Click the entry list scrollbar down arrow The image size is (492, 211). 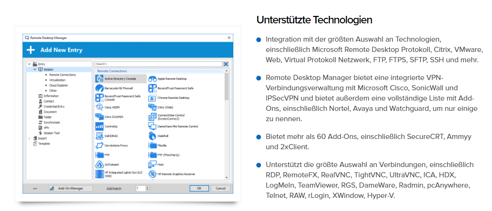coord(227,177)
